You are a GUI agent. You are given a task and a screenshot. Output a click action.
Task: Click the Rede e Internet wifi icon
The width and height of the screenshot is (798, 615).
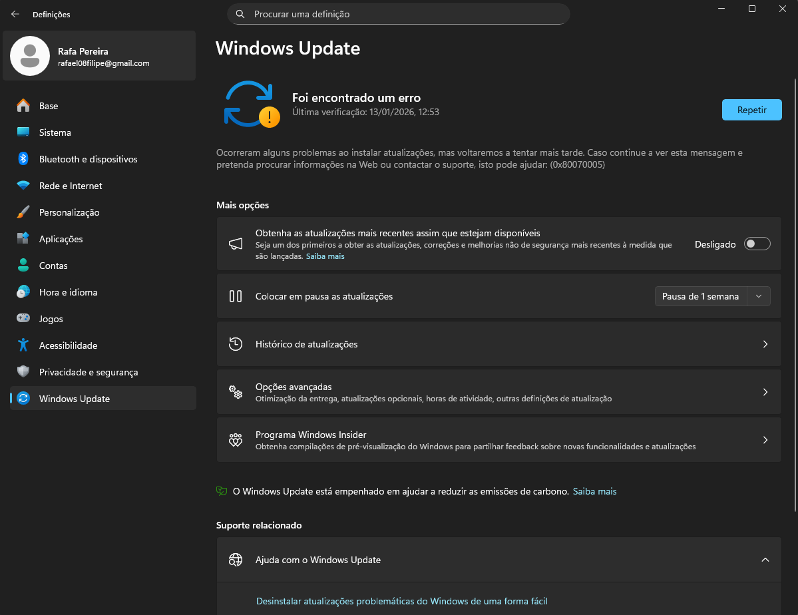point(23,186)
